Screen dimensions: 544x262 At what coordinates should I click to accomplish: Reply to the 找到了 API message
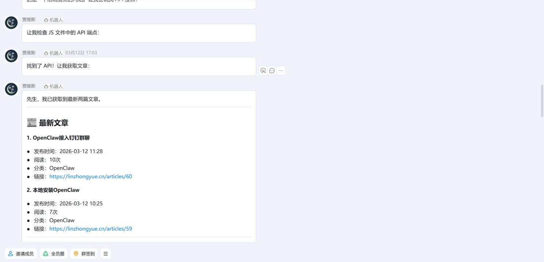click(x=272, y=71)
